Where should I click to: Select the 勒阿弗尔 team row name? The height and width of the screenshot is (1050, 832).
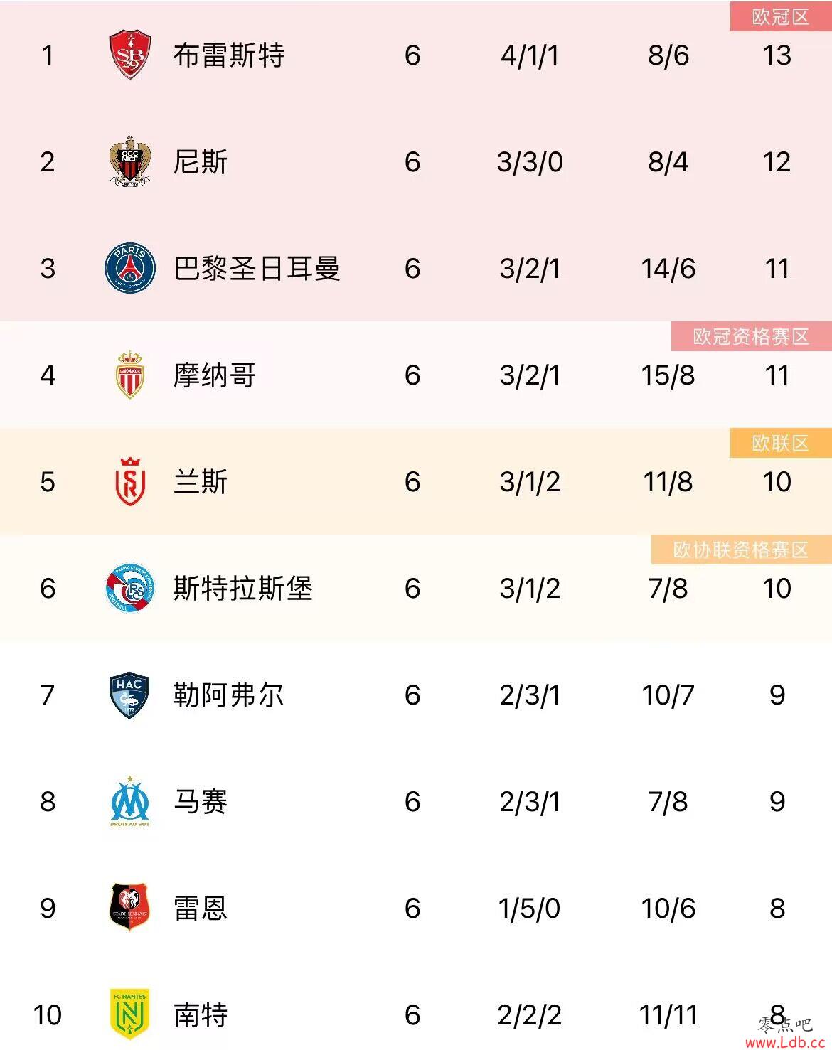pos(229,695)
